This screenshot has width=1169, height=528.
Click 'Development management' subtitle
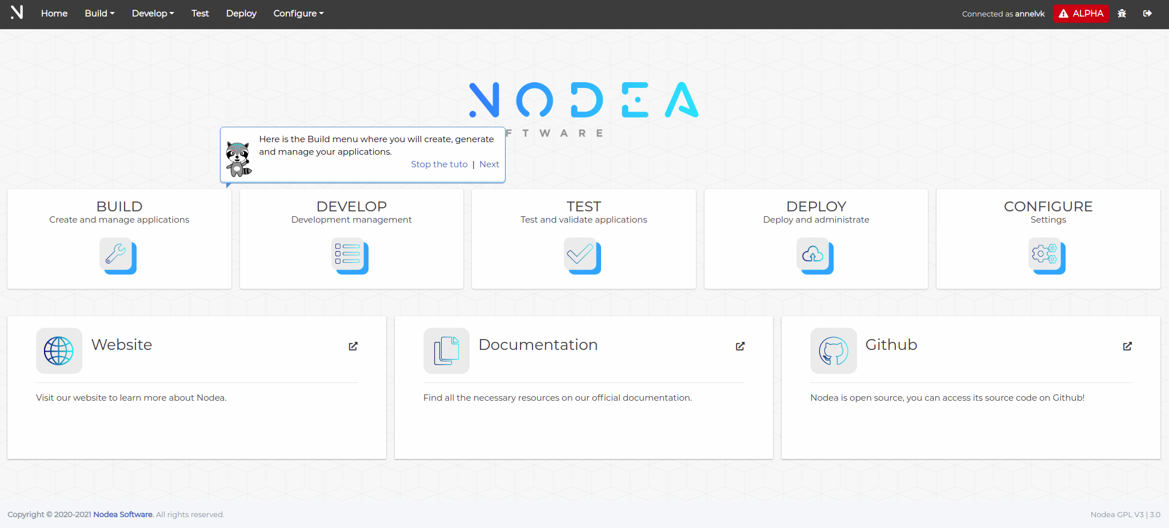(351, 220)
